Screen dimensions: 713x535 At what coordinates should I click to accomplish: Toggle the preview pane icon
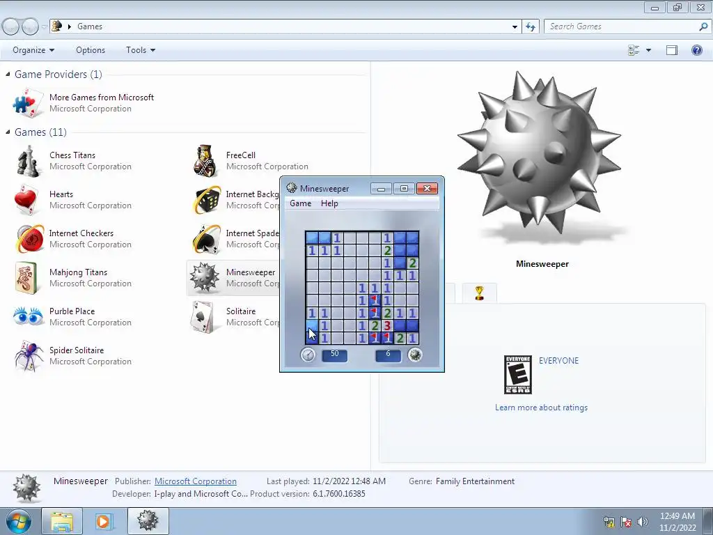[x=672, y=50]
